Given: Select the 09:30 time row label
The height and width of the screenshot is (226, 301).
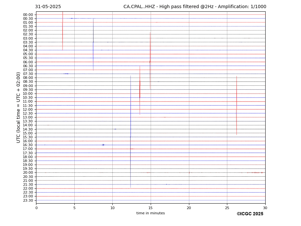Looking at the screenshot, I should [x=28, y=90].
